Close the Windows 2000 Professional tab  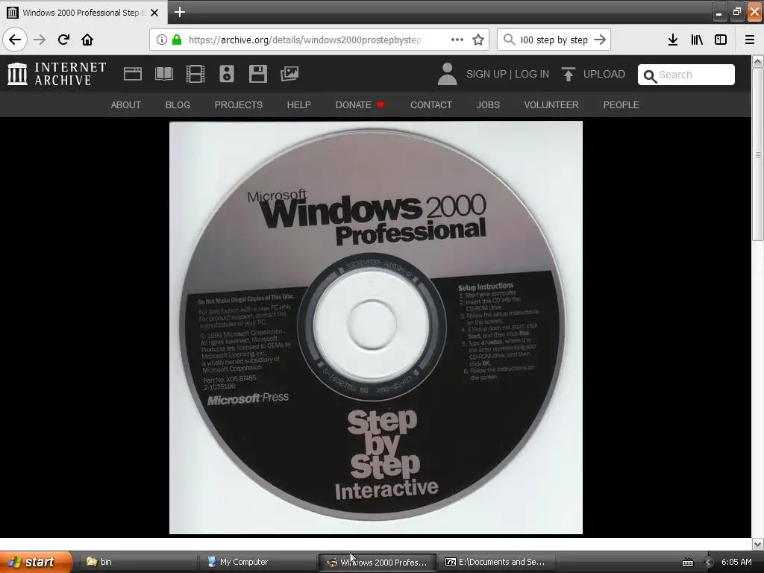(x=154, y=13)
